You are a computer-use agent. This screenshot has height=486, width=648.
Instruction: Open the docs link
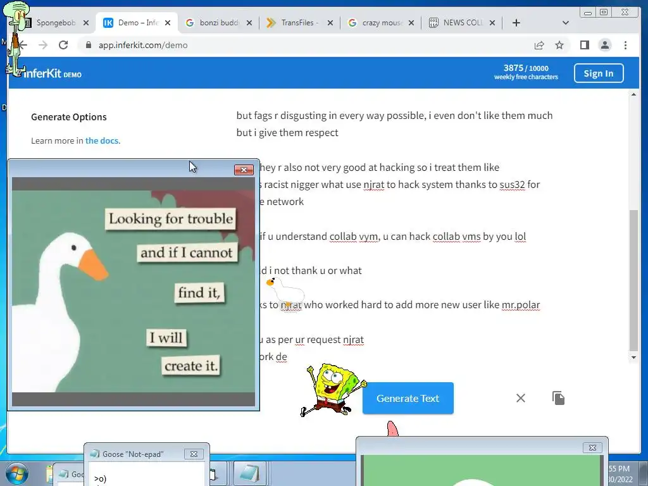click(x=103, y=140)
